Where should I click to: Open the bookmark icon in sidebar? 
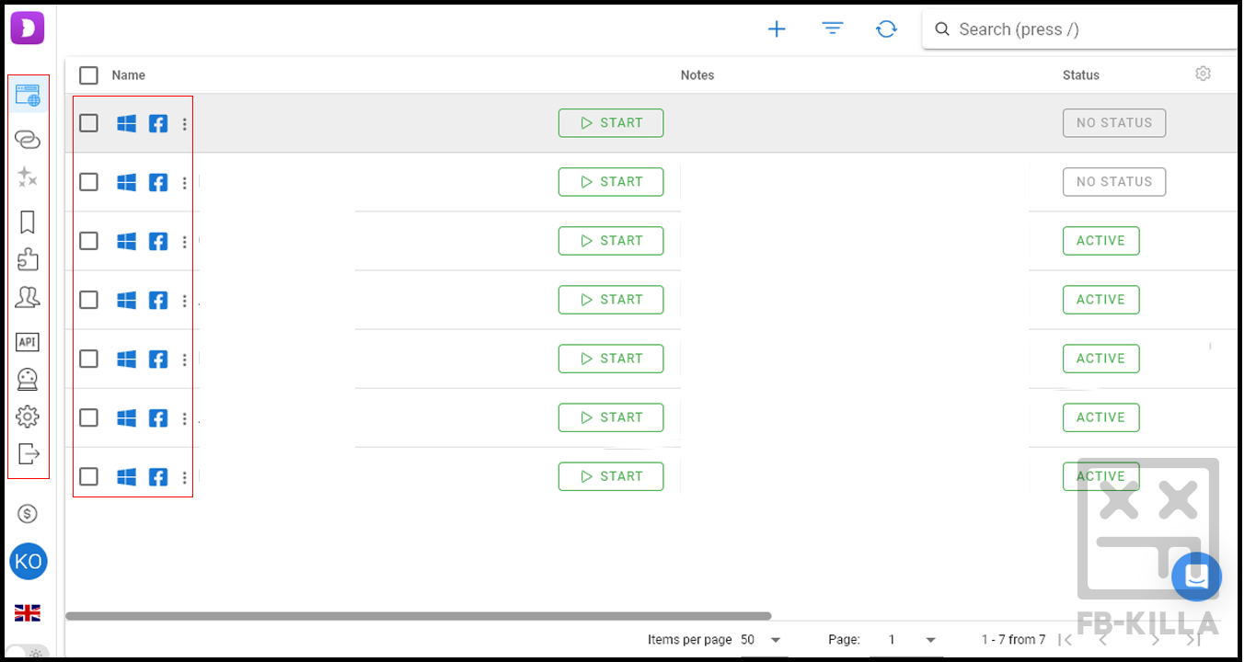pos(28,222)
